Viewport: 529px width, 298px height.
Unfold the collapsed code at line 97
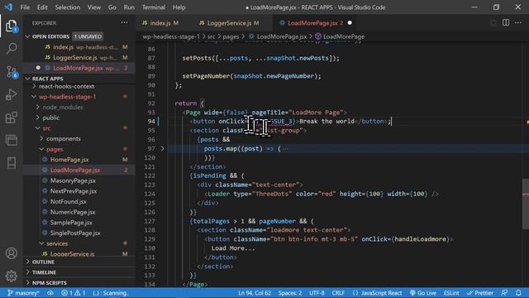162,148
